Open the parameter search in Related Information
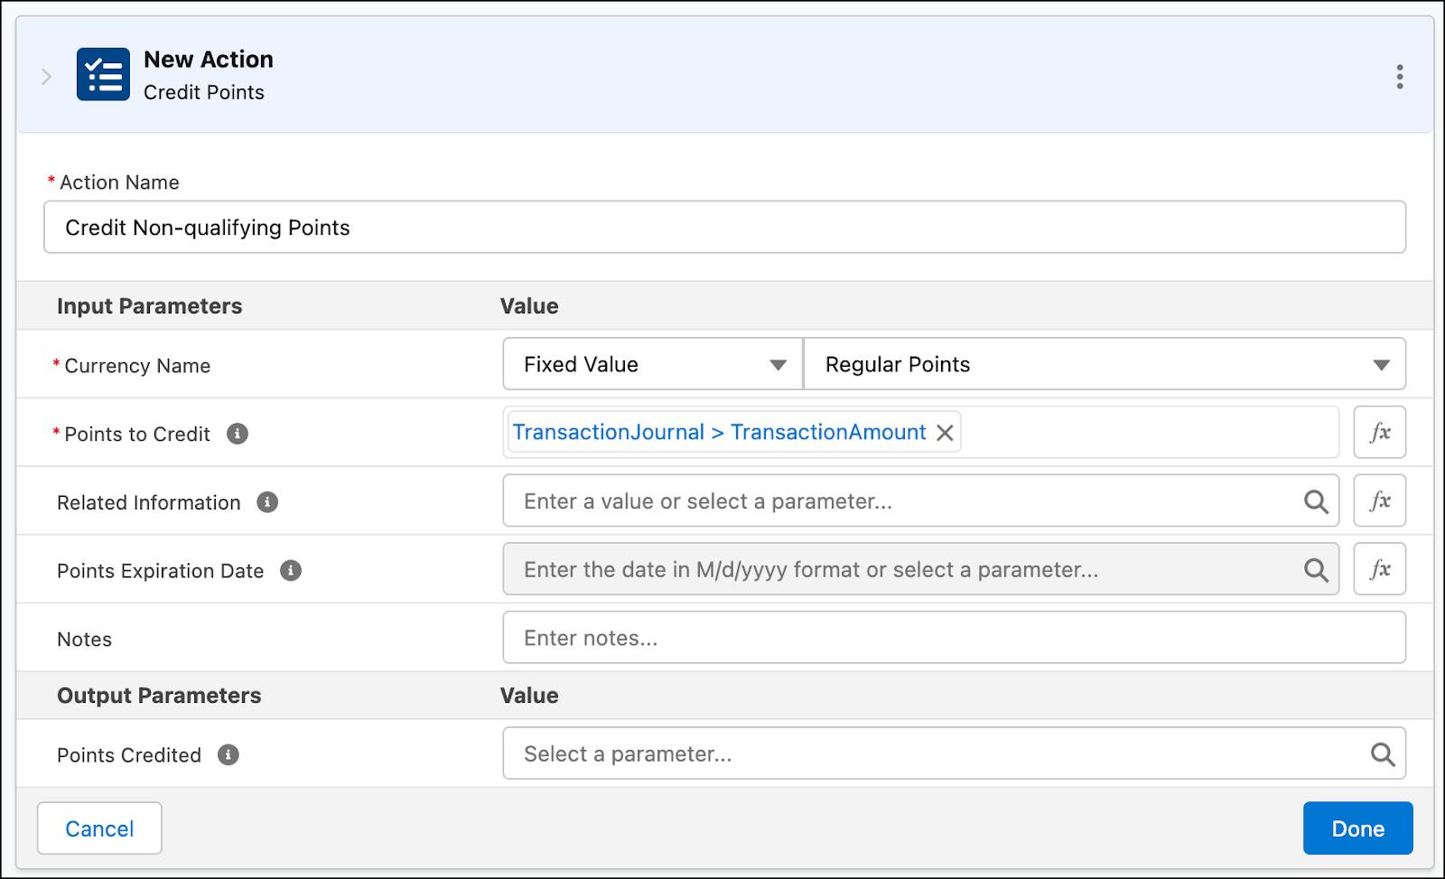Viewport: 1445px width, 879px height. pos(1314,500)
